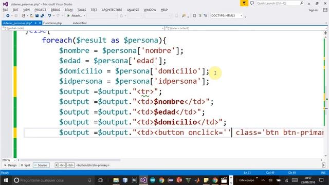Image resolution: width=329 pixels, height=185 pixels.
Task: Switch to Visual Studio taskbar icon
Action: 143,180
